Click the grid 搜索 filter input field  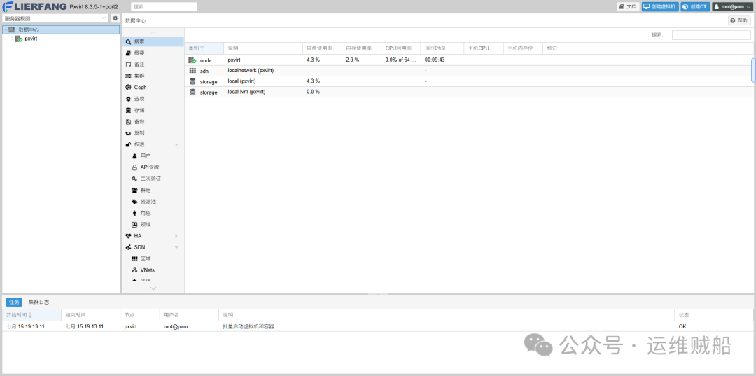pyautogui.click(x=711, y=35)
